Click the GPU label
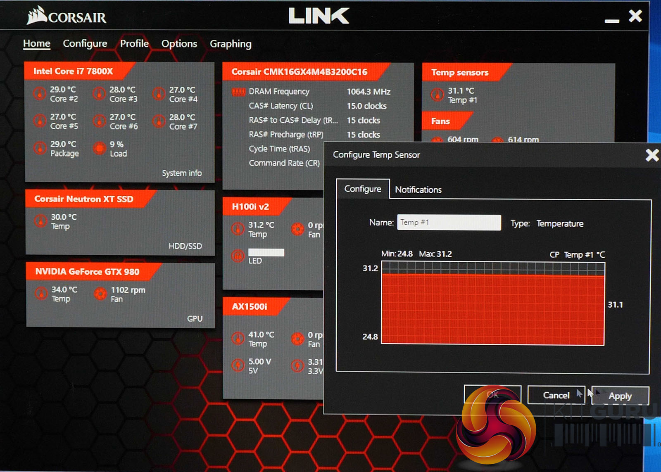The height and width of the screenshot is (472, 661). [195, 319]
